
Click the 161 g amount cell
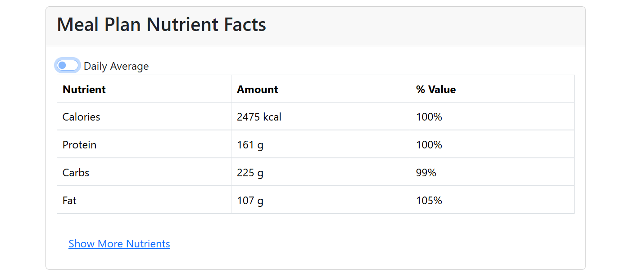[250, 145]
